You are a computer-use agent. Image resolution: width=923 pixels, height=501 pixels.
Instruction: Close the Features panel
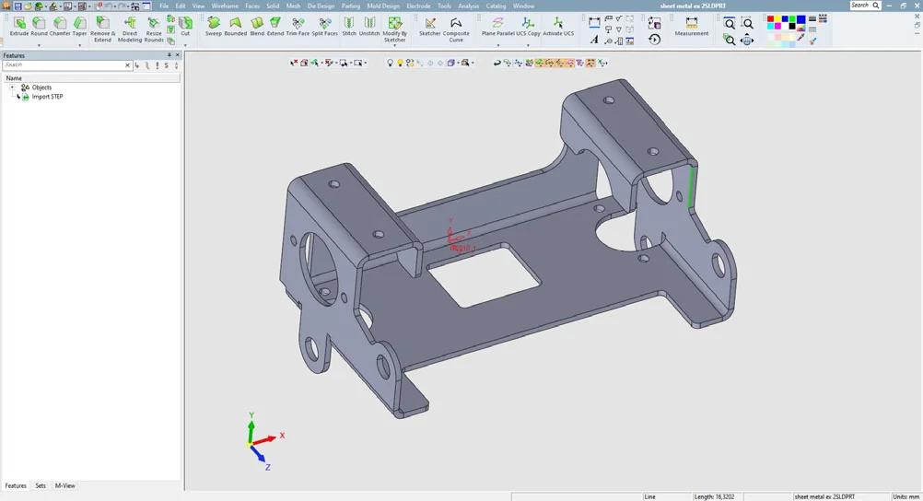[x=177, y=55]
